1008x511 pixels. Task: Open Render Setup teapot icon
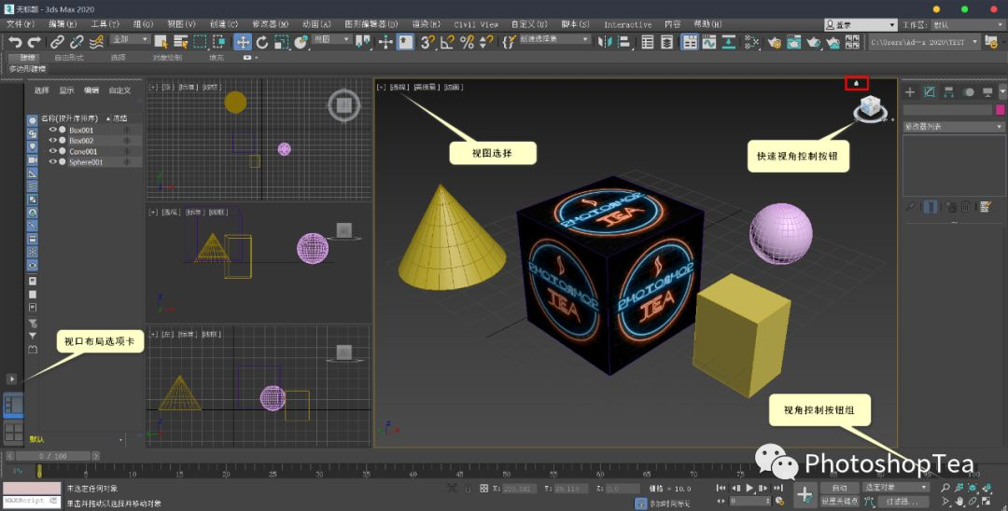tap(775, 42)
